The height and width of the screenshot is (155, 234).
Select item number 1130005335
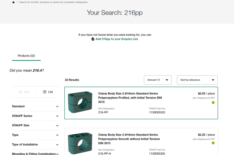[157, 153]
